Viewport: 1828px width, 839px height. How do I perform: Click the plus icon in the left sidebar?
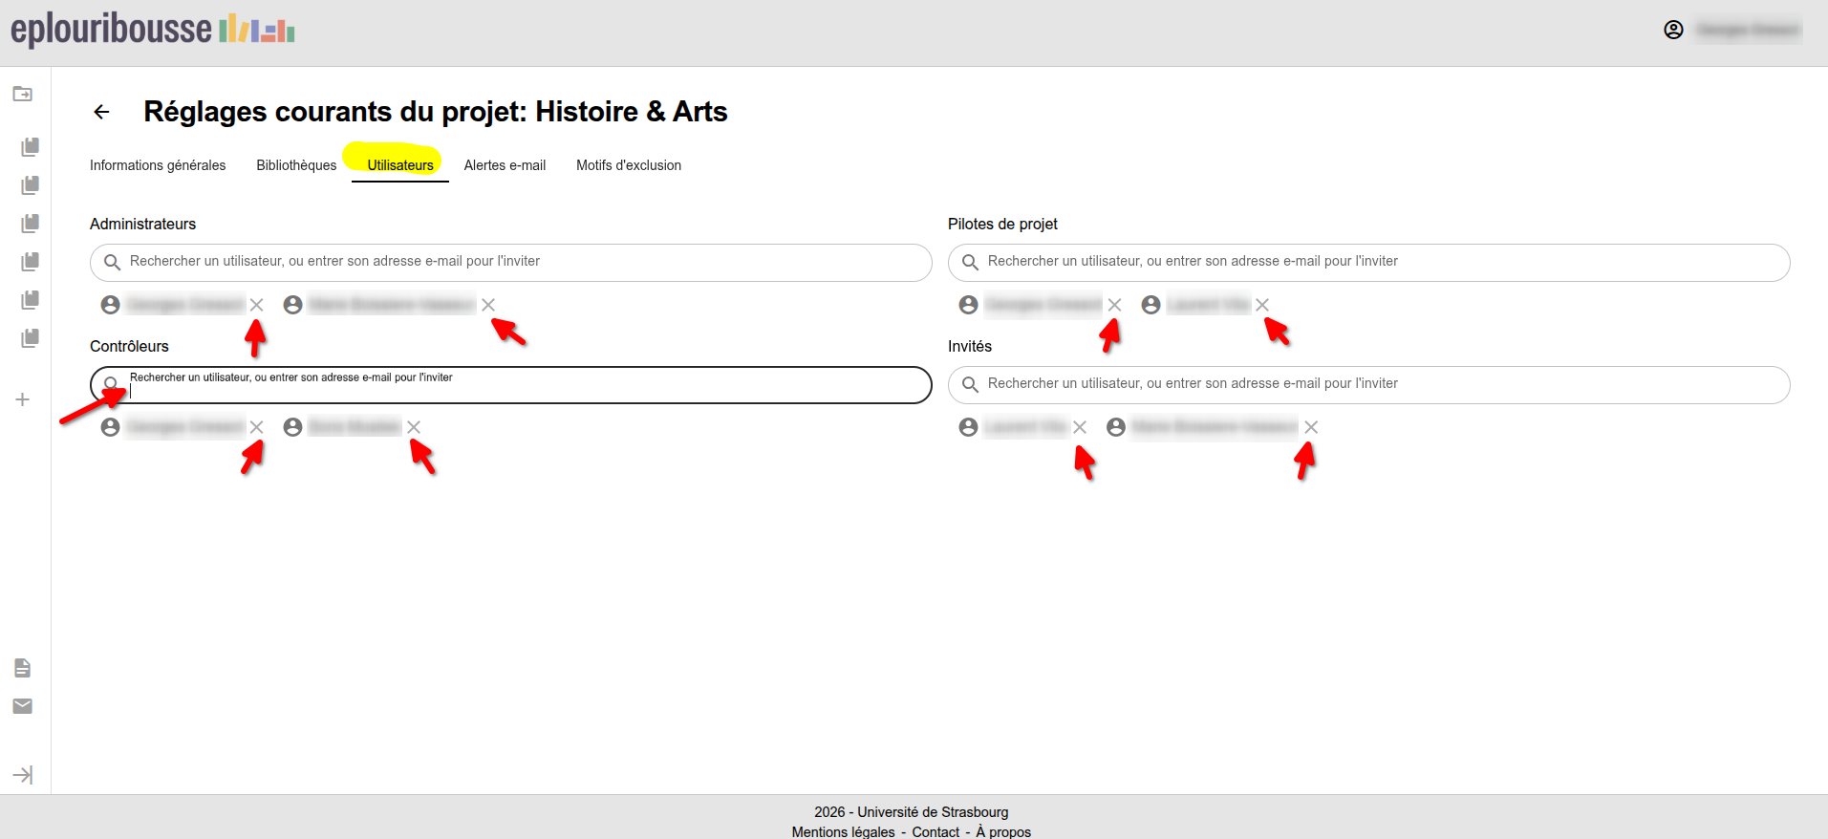pyautogui.click(x=23, y=399)
